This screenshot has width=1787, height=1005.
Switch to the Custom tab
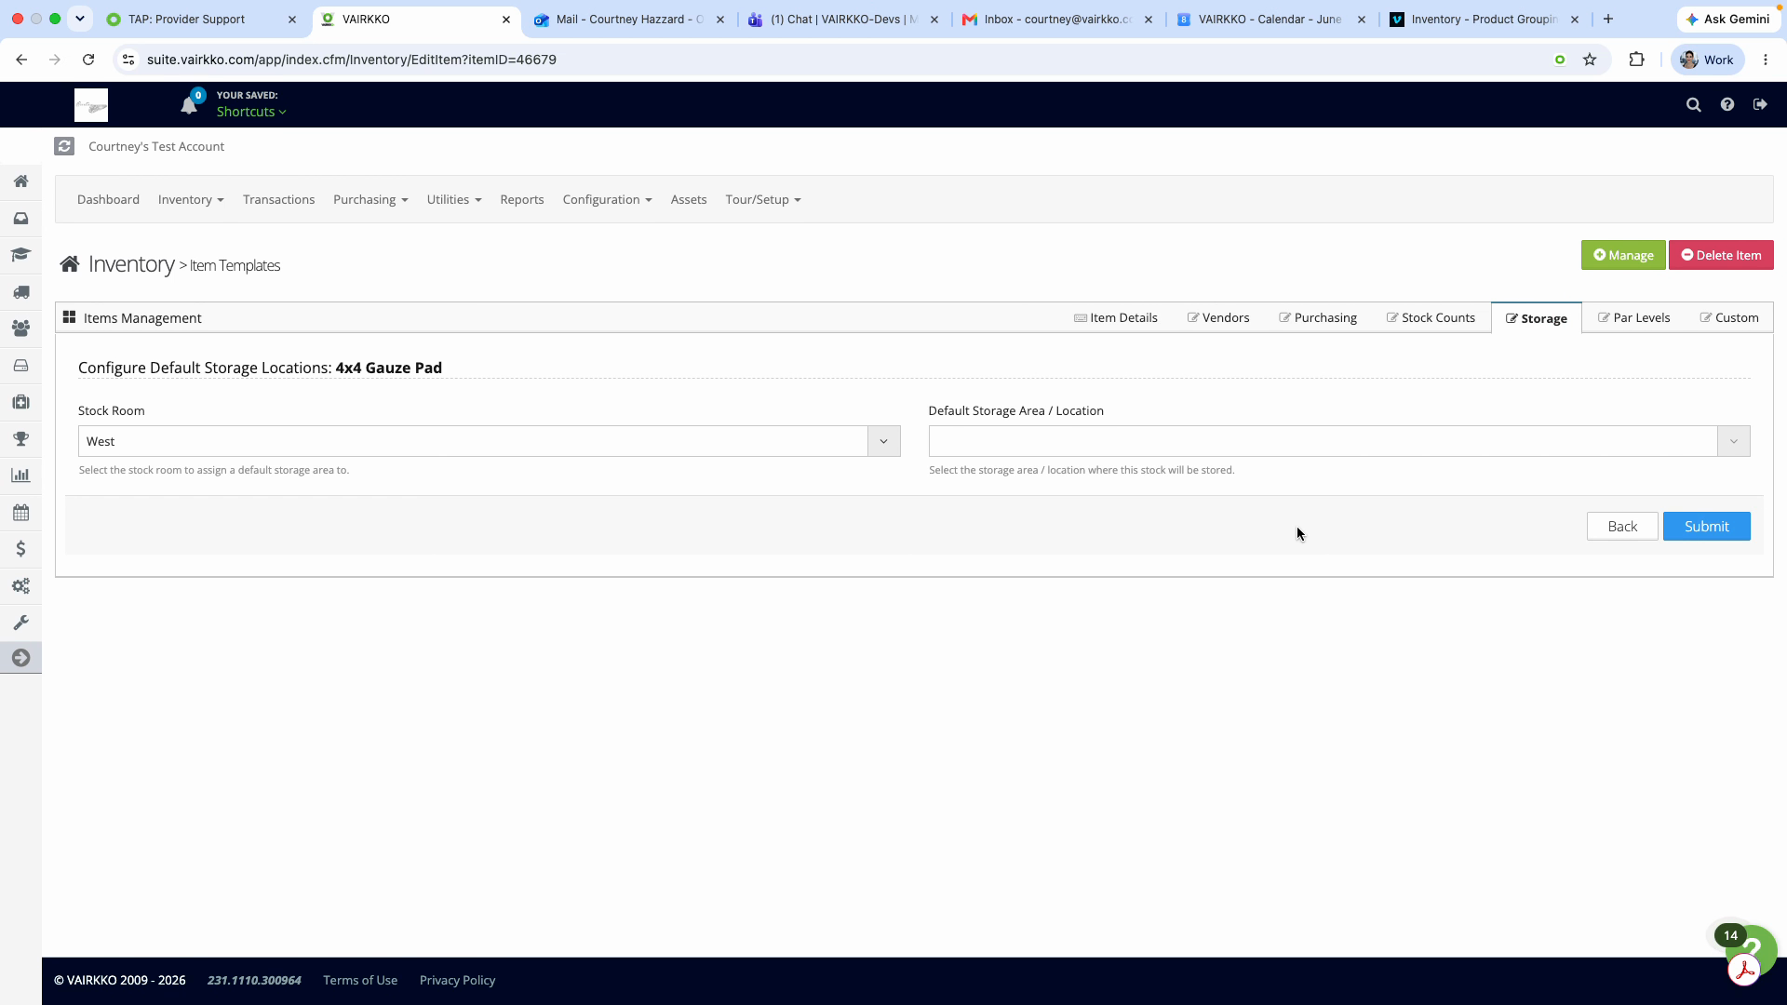tap(1729, 317)
